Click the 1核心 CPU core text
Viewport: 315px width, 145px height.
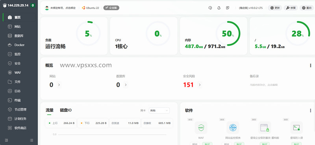pyautogui.click(x=121, y=46)
